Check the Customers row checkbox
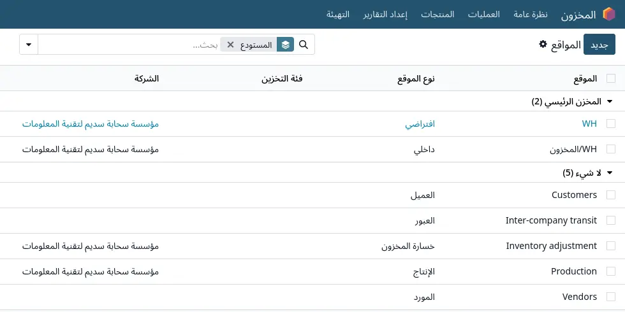 [x=611, y=195]
